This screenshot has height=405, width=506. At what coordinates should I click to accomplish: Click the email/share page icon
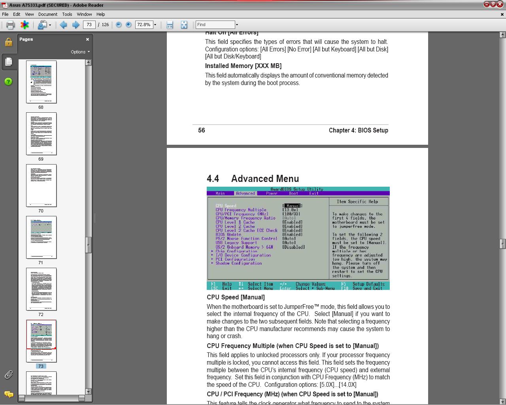(x=42, y=25)
